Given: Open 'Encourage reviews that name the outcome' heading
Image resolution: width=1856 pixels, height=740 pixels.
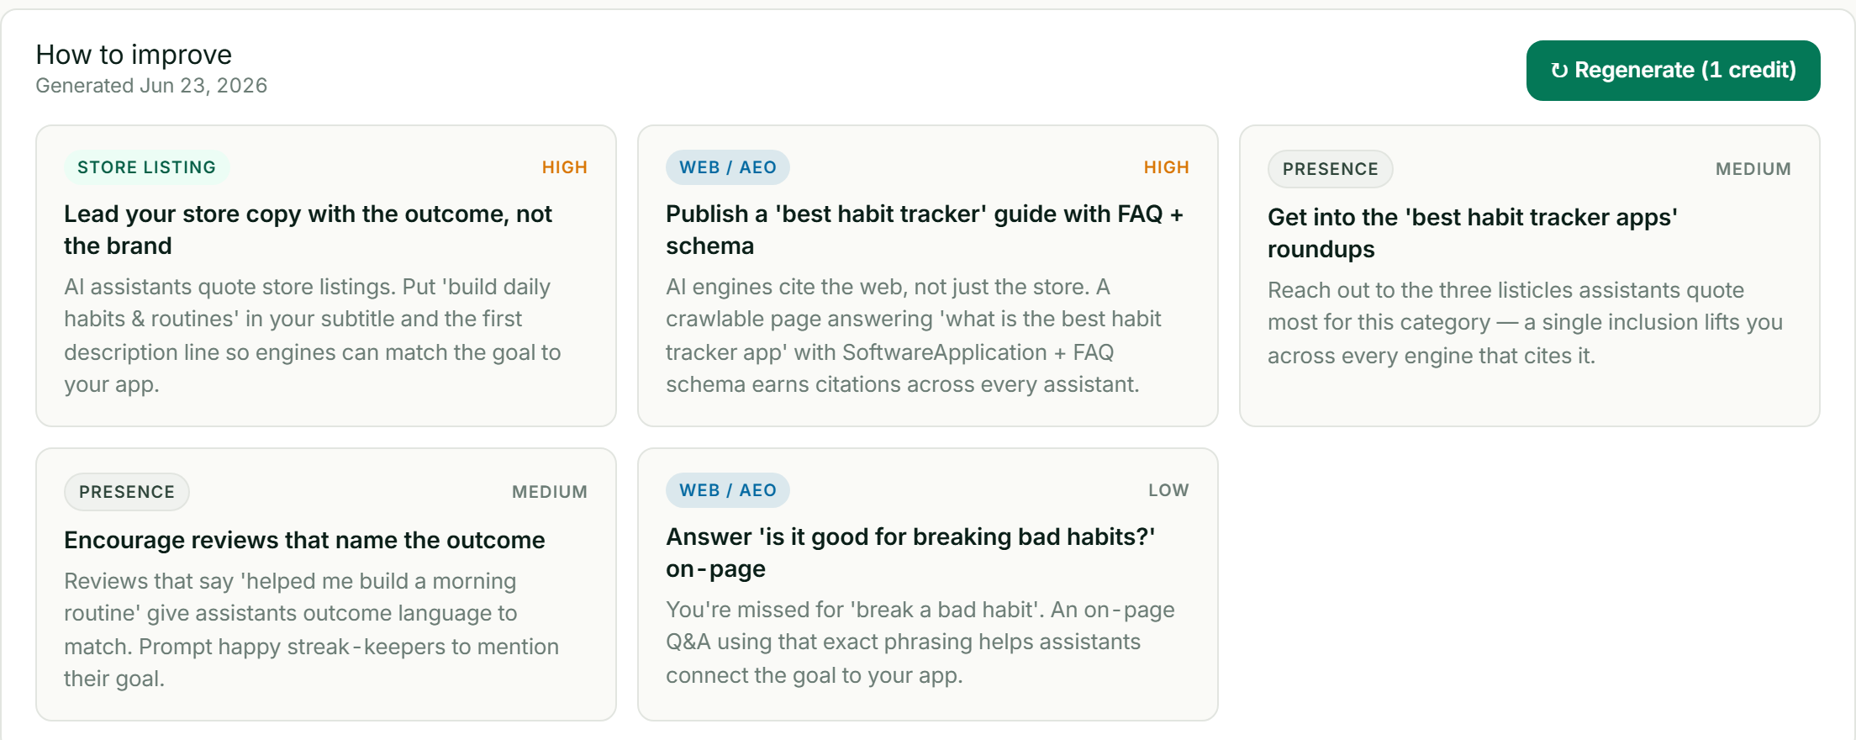Looking at the screenshot, I should tap(304, 540).
